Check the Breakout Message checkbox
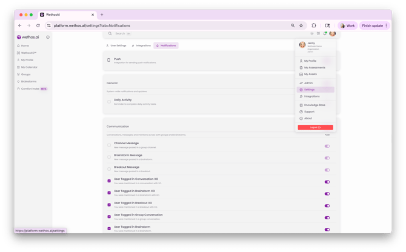The height and width of the screenshot is (252, 406). click(109, 169)
